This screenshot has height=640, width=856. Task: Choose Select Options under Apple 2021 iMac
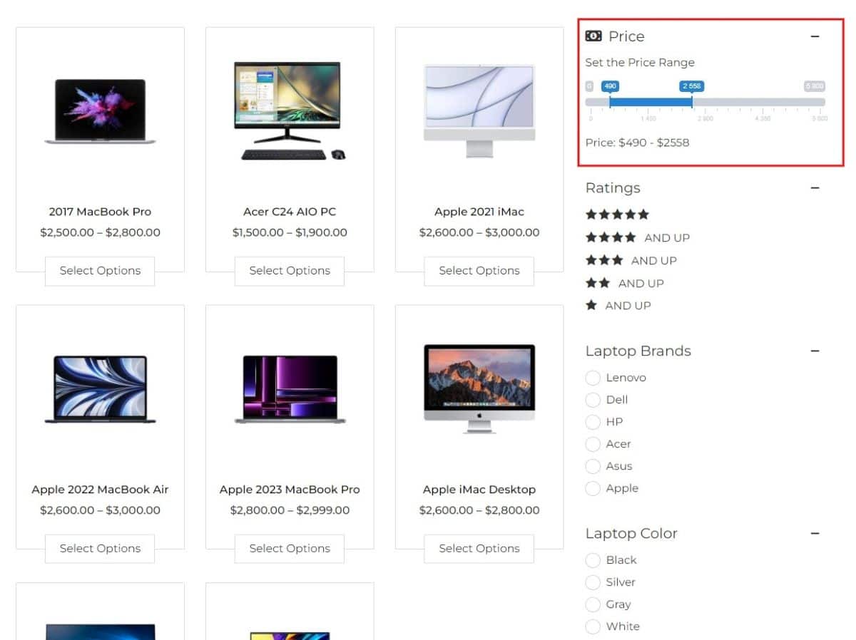coord(479,271)
